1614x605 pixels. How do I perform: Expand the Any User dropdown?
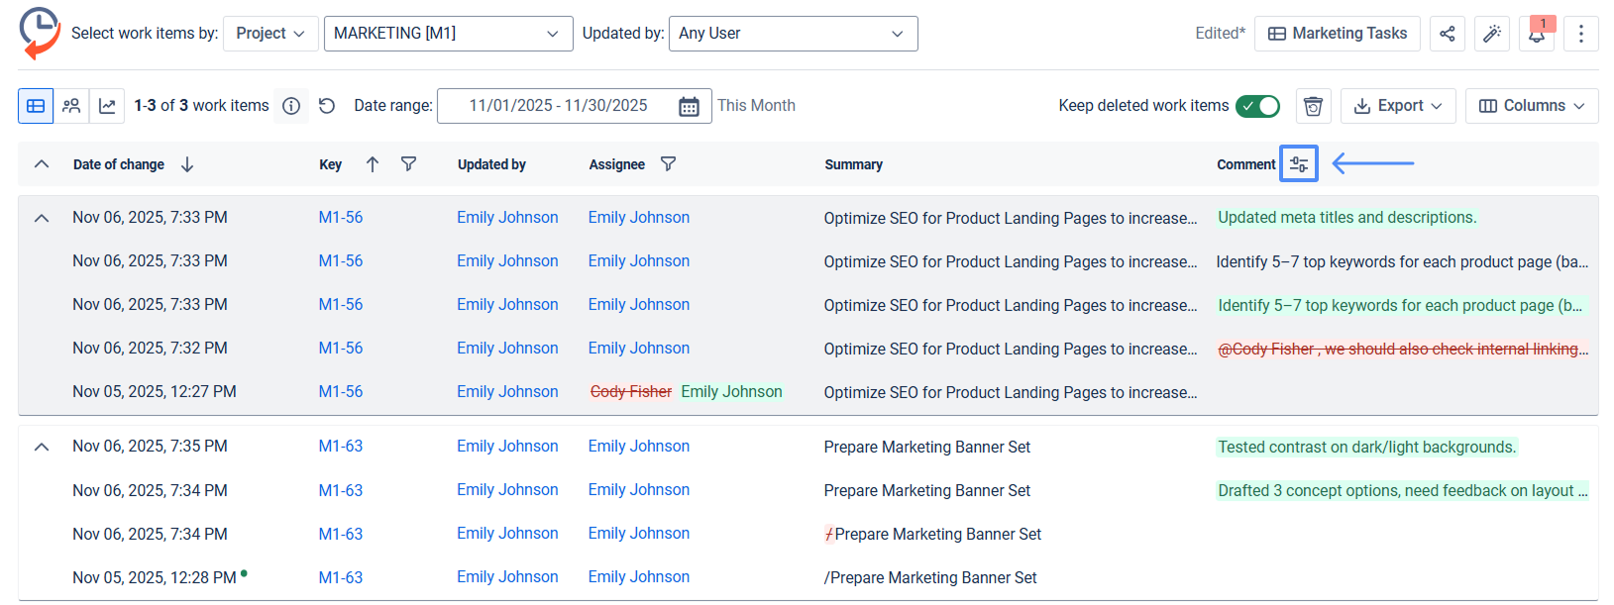(x=793, y=34)
